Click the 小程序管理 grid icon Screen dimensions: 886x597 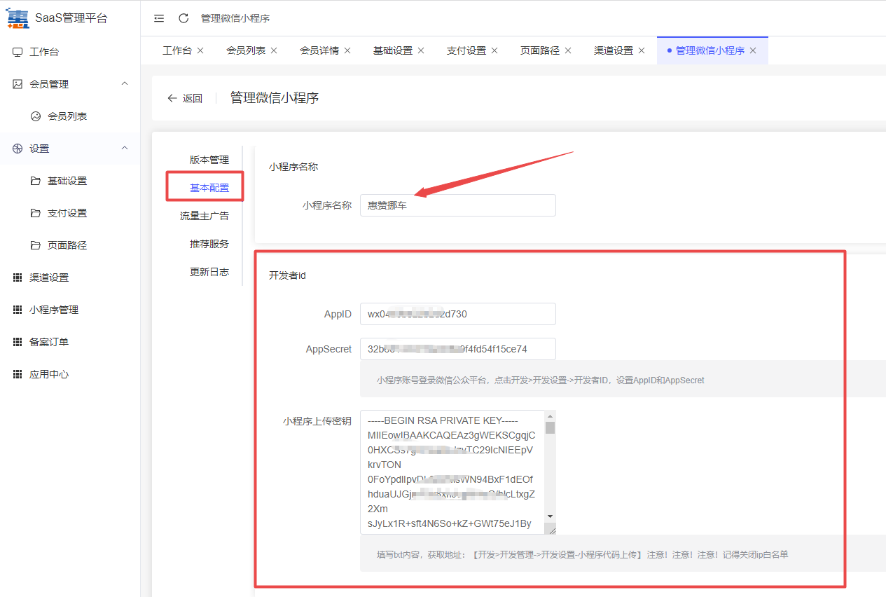18,310
